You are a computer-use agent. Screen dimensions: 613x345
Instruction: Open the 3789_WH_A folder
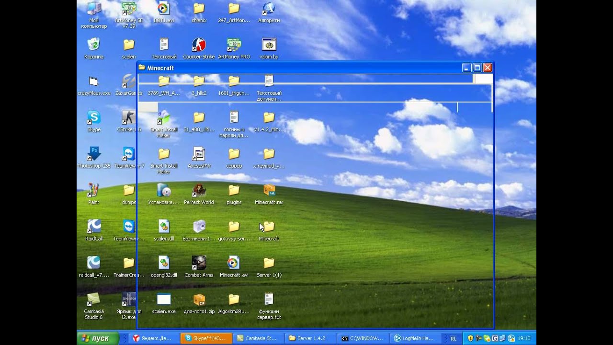click(164, 85)
